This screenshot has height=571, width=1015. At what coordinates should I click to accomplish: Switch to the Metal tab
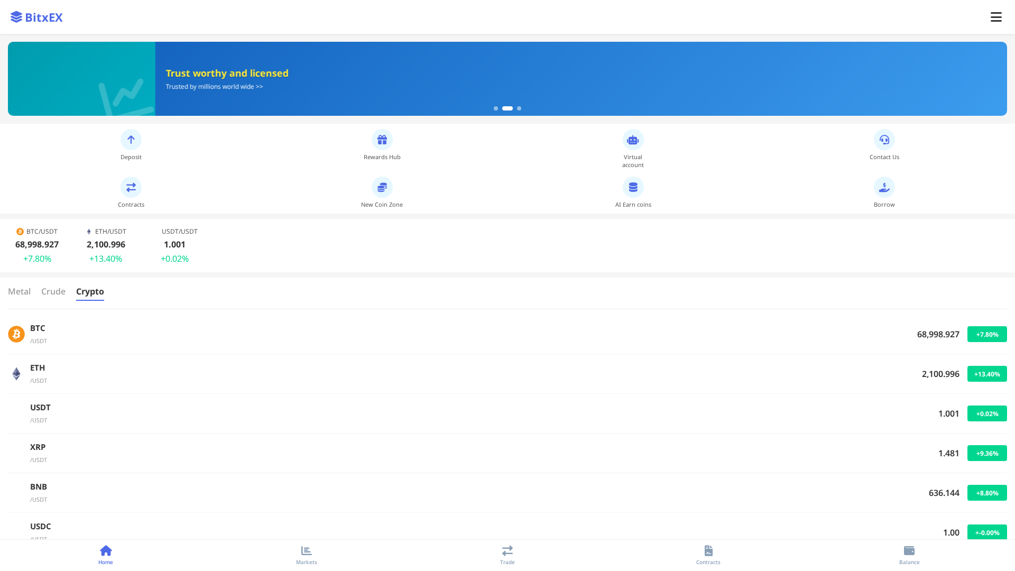19,291
